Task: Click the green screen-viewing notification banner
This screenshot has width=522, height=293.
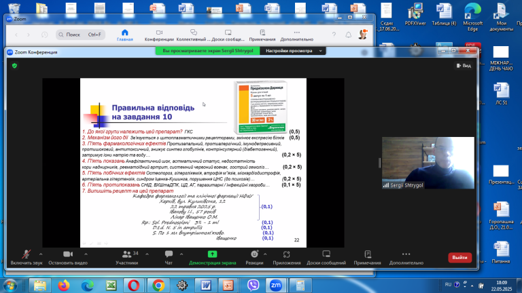Action: 208,51
